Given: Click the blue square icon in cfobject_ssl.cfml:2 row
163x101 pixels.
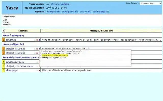Looking at the screenshot, I should pos(39,49).
